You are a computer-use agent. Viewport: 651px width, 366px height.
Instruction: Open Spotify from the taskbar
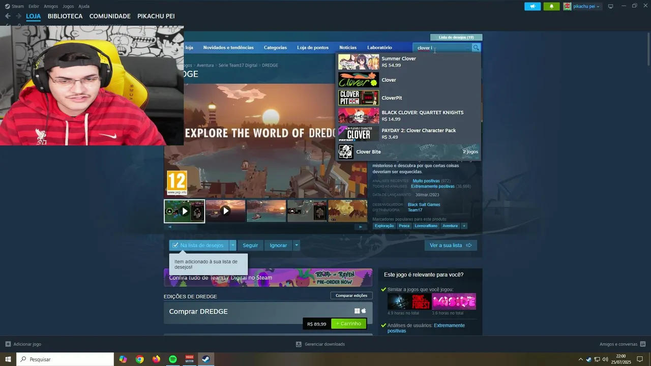coord(173,359)
